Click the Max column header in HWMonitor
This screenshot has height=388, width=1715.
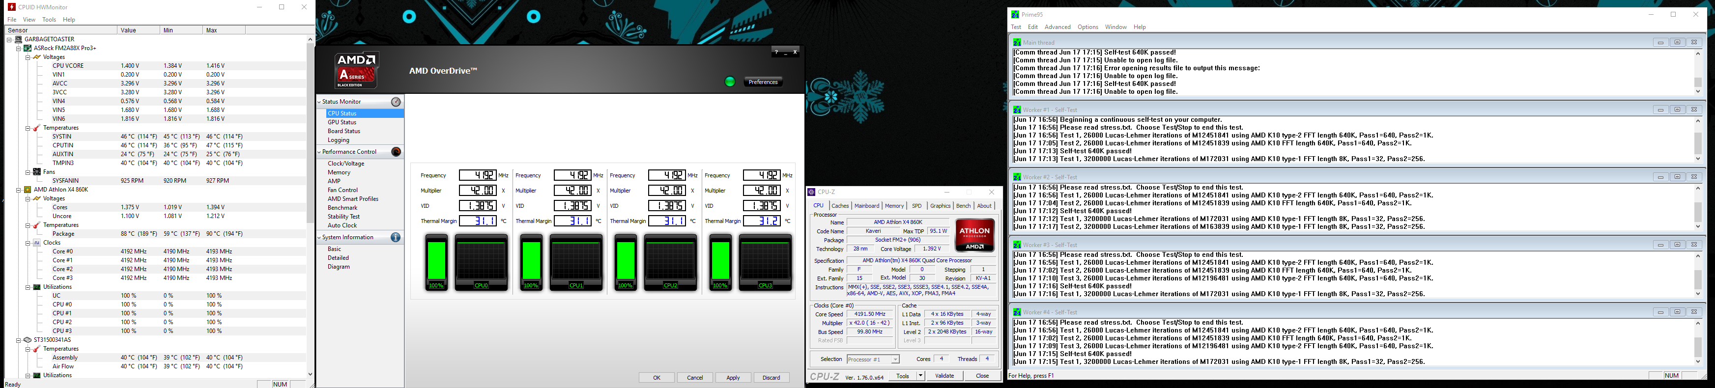[223, 30]
